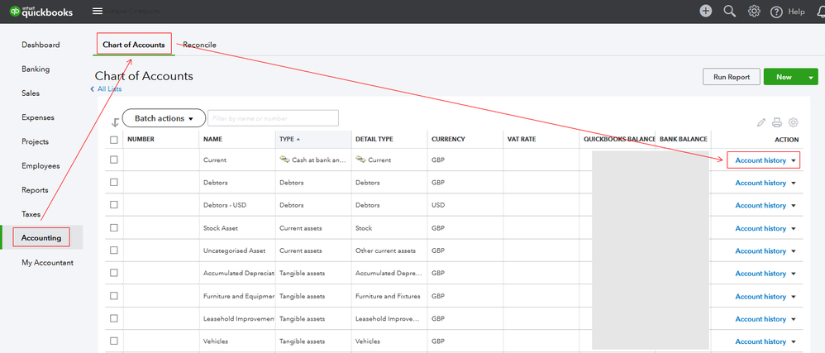Open Banking in the left sidebar
The width and height of the screenshot is (825, 353).
tap(36, 69)
